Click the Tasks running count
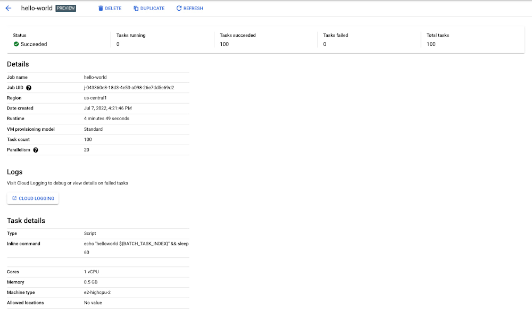Viewport: 532px width, 311px height. [118, 44]
